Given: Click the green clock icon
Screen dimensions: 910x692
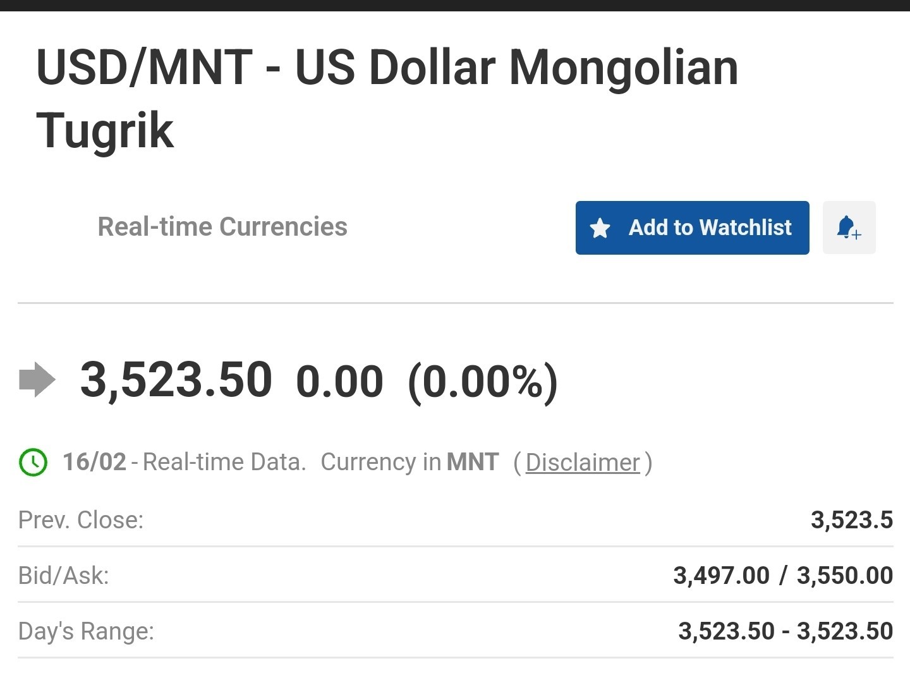Looking at the screenshot, I should click(33, 463).
